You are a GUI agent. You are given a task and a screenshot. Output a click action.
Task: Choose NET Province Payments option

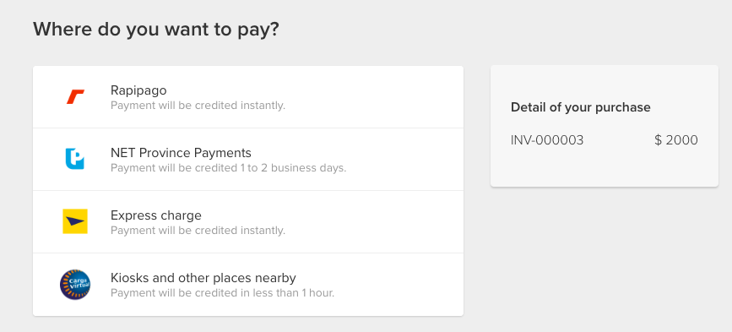[x=248, y=159]
